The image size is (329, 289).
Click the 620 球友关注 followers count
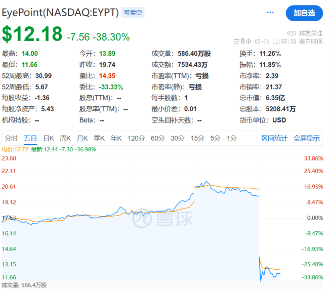(x=305, y=33)
